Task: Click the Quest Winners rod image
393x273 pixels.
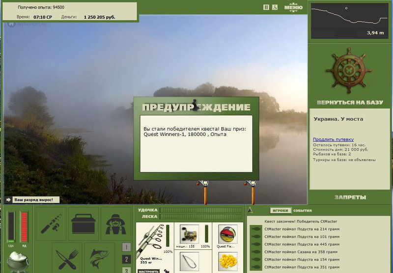Action: [x=150, y=241]
